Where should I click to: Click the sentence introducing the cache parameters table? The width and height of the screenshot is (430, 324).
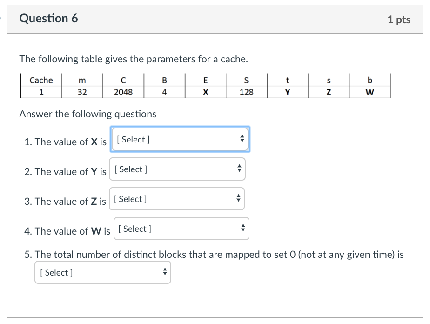pos(134,59)
